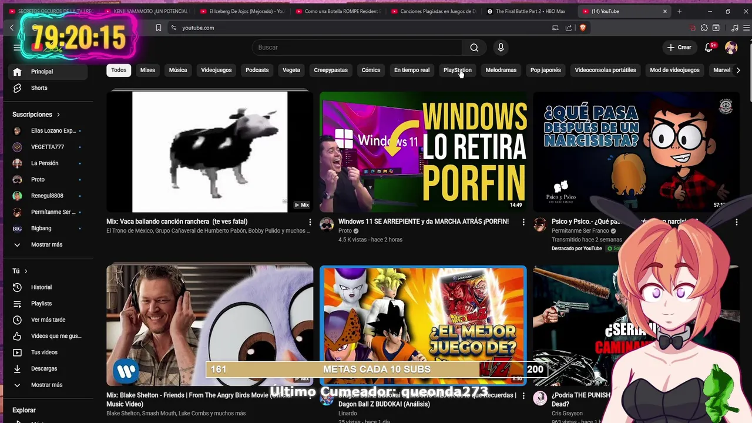
Task: Select the Creepypastas filter chip
Action: (x=331, y=70)
